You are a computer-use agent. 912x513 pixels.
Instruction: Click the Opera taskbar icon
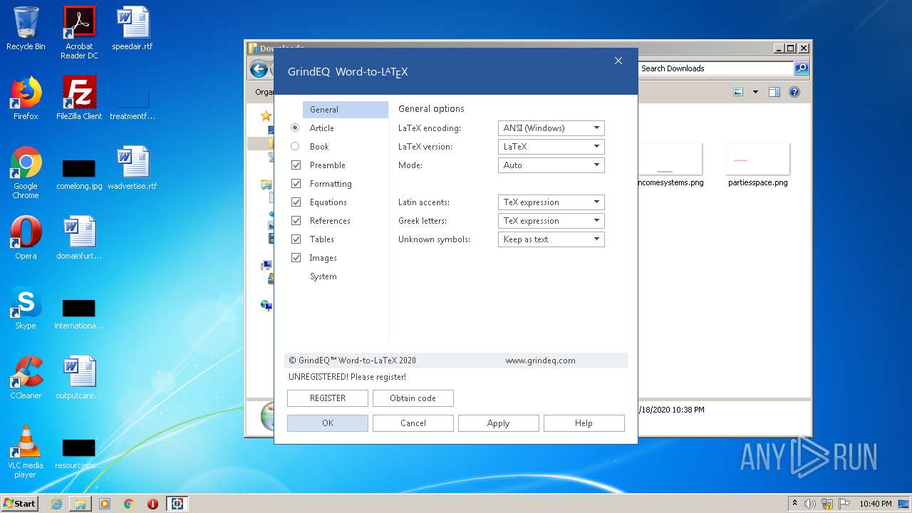point(152,504)
